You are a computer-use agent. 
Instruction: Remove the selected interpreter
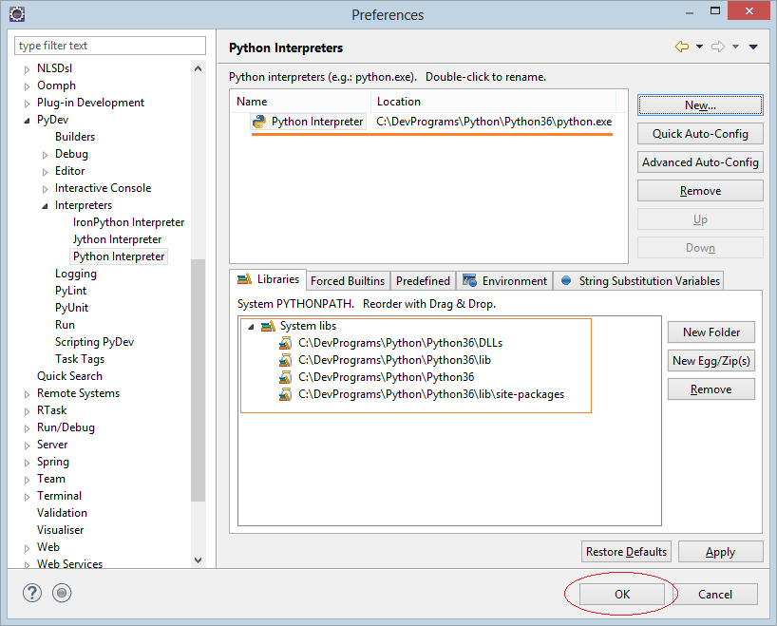point(700,191)
